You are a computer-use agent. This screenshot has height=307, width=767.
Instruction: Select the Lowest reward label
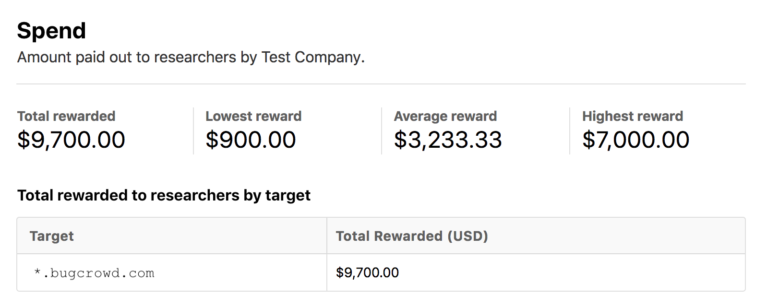click(253, 116)
